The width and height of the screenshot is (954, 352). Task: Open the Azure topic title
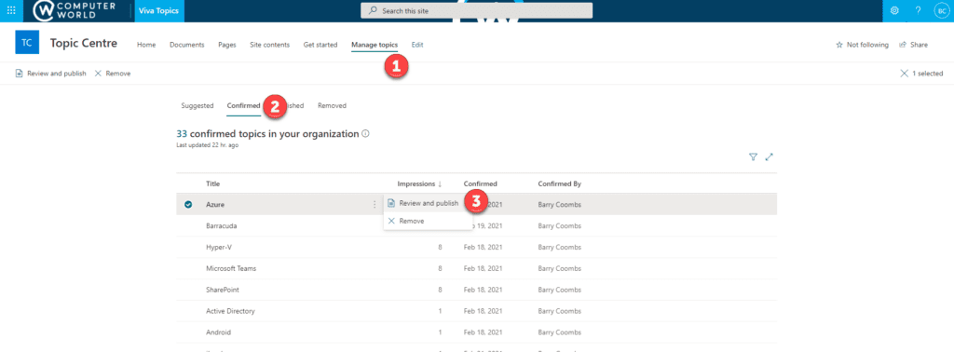point(215,205)
